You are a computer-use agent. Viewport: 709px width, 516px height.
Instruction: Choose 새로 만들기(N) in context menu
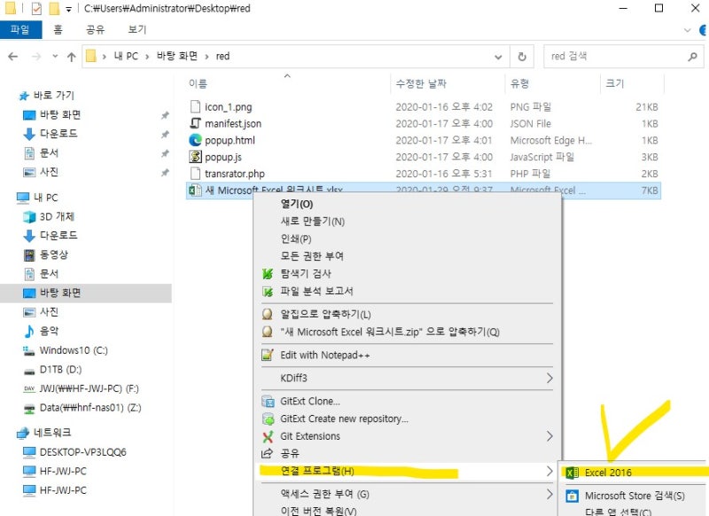coord(313,221)
